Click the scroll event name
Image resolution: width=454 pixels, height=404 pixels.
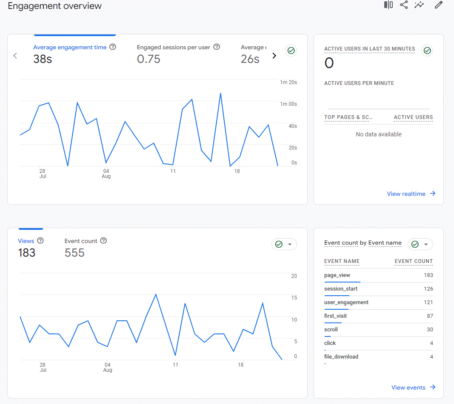(x=331, y=329)
